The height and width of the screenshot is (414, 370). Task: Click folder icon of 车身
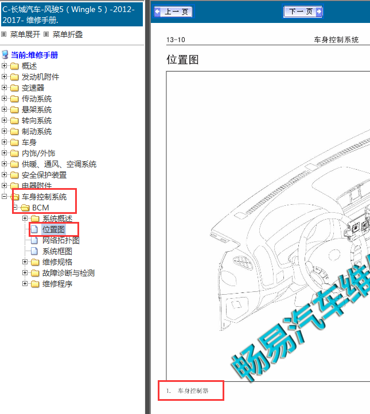point(14,142)
